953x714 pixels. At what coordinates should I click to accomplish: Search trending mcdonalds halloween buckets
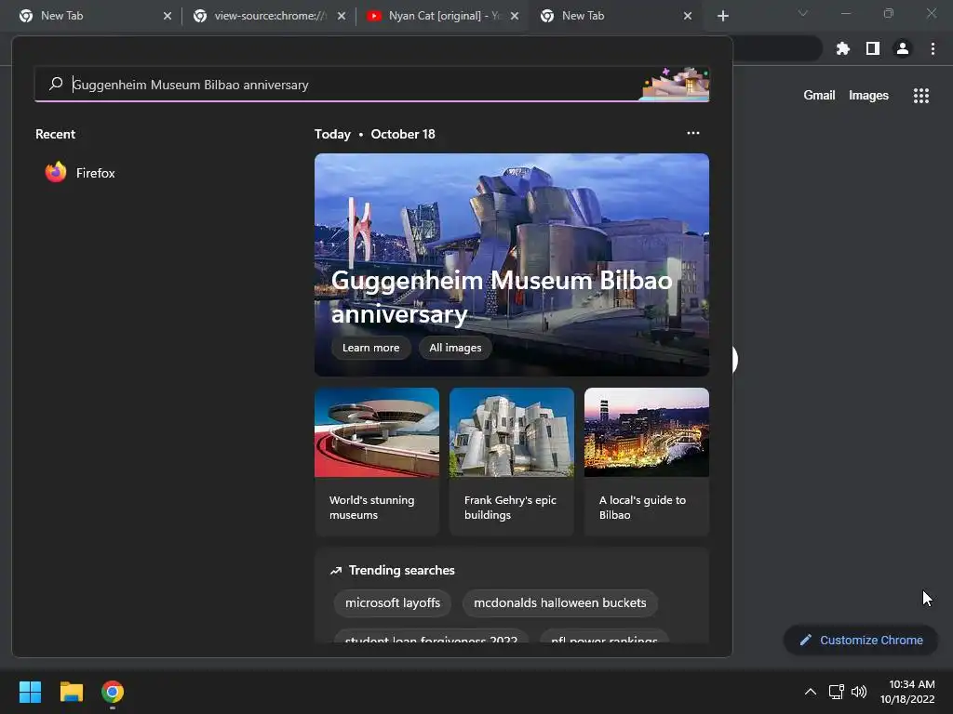tap(559, 602)
